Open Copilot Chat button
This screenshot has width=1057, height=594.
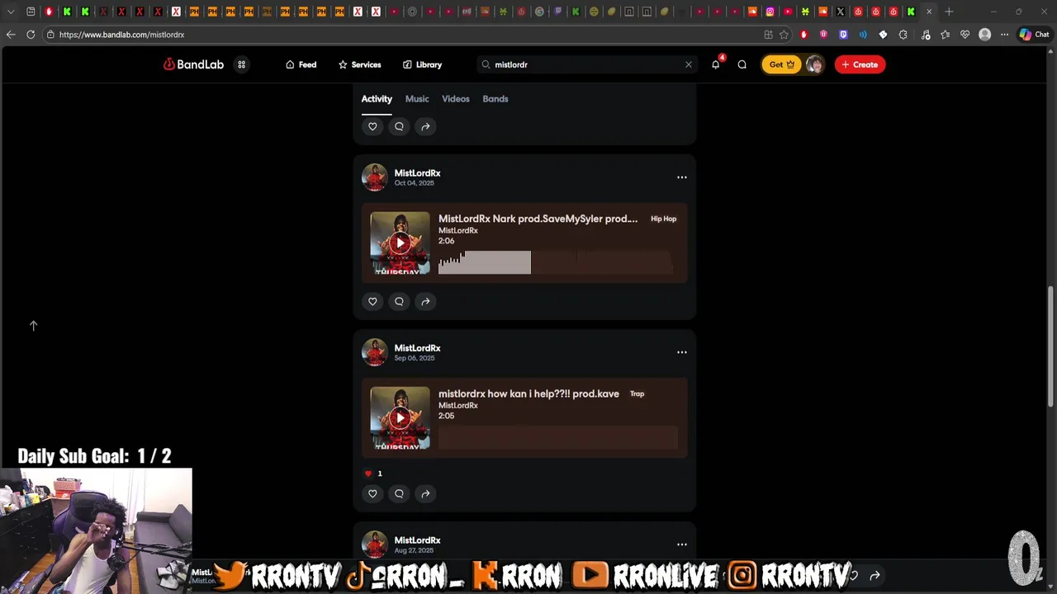click(1034, 35)
